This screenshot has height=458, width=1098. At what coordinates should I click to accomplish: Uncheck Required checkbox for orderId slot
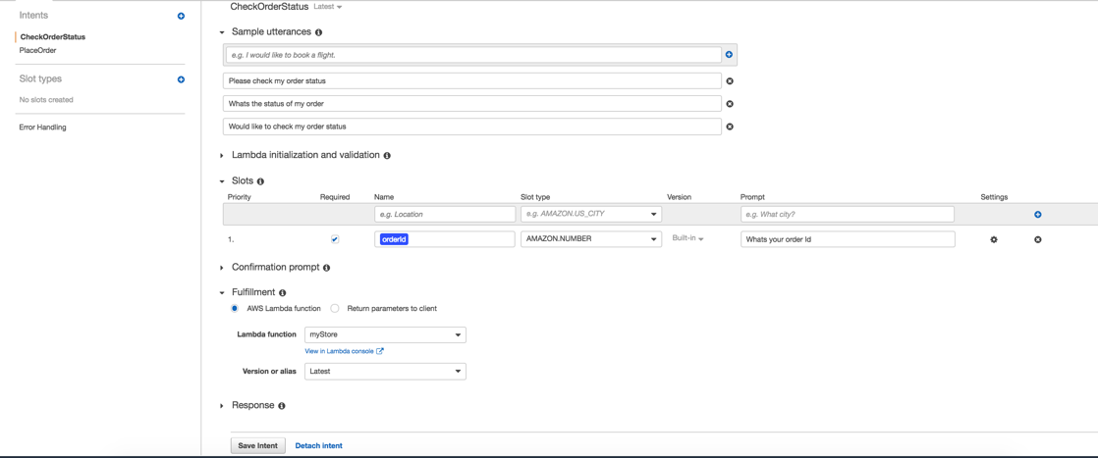(335, 239)
